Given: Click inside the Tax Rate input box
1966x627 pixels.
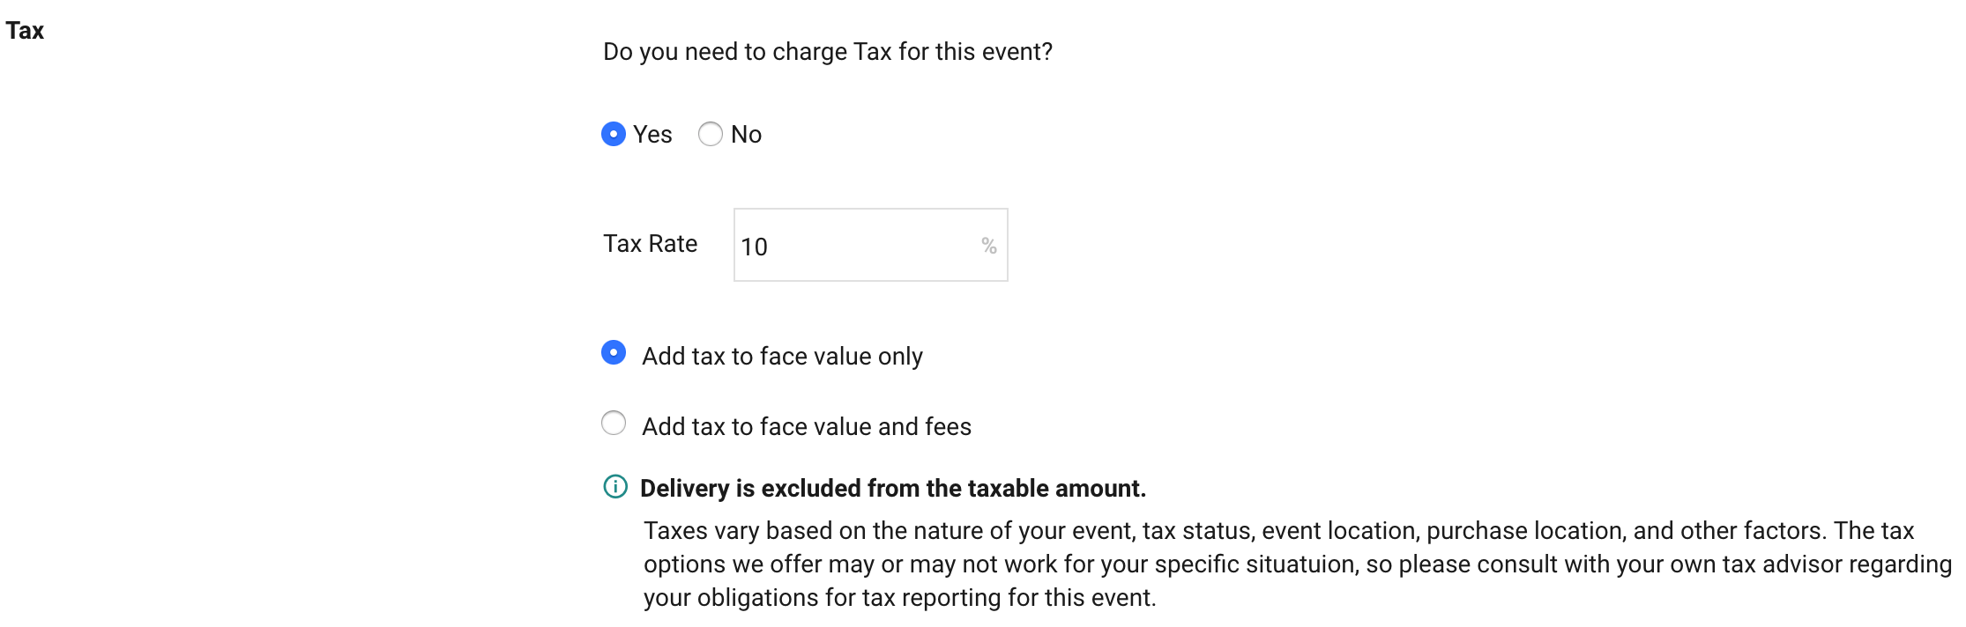Looking at the screenshot, I should click(868, 244).
